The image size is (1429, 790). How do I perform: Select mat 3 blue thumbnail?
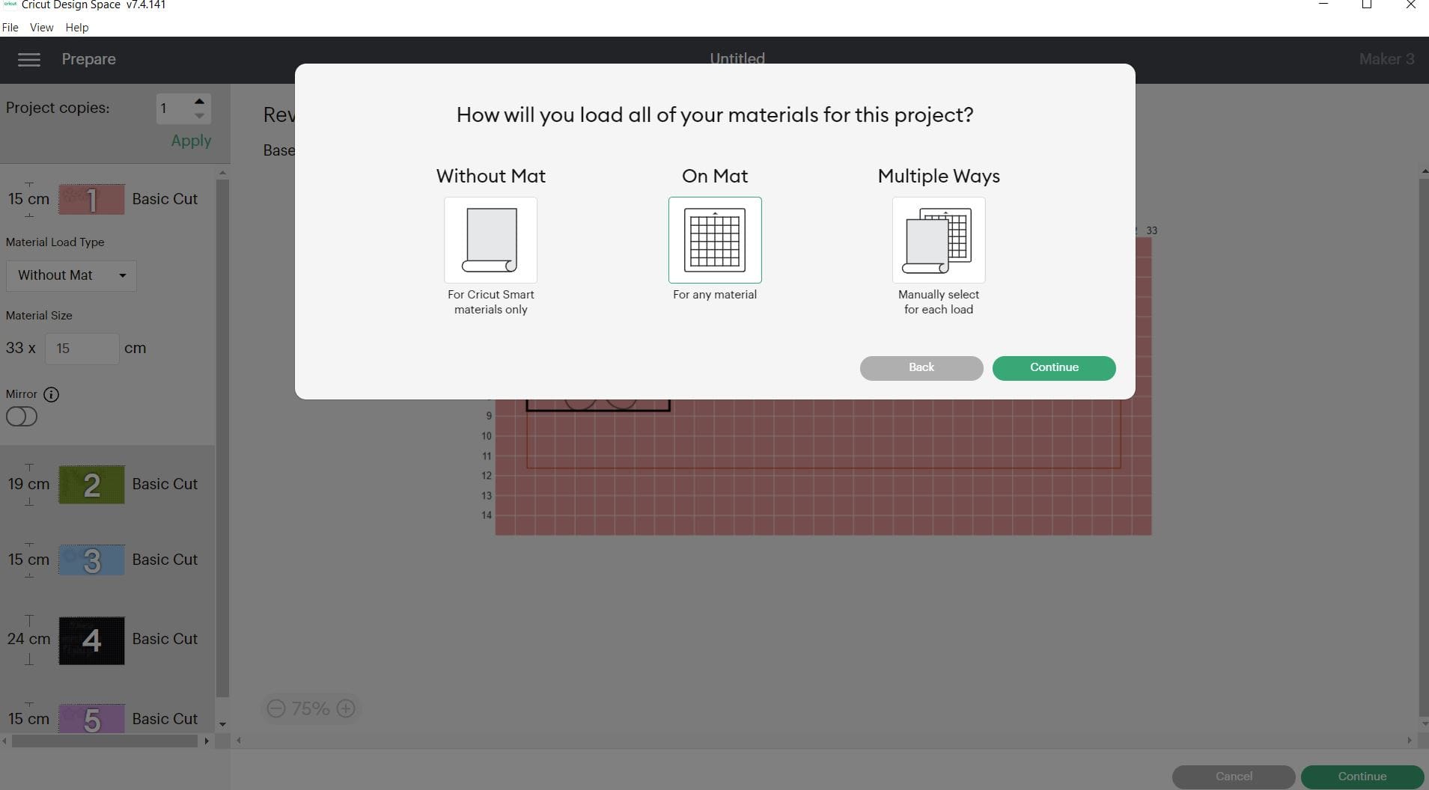[x=91, y=560]
